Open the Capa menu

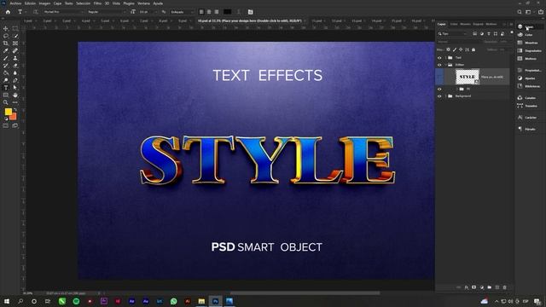tap(57, 3)
